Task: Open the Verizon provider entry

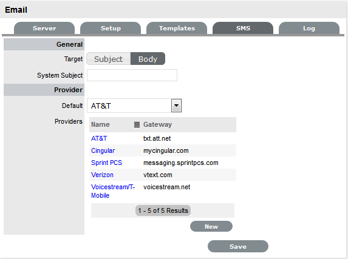Action: 102,175
